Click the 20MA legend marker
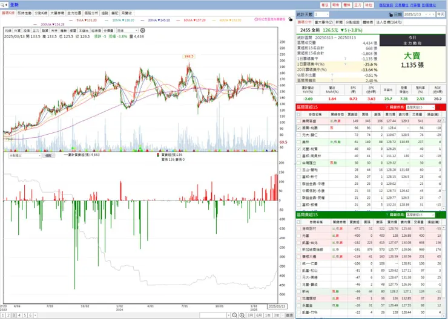 [x=142, y=21]
